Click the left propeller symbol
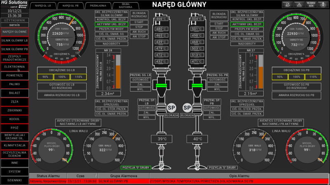 coord(161,167)
